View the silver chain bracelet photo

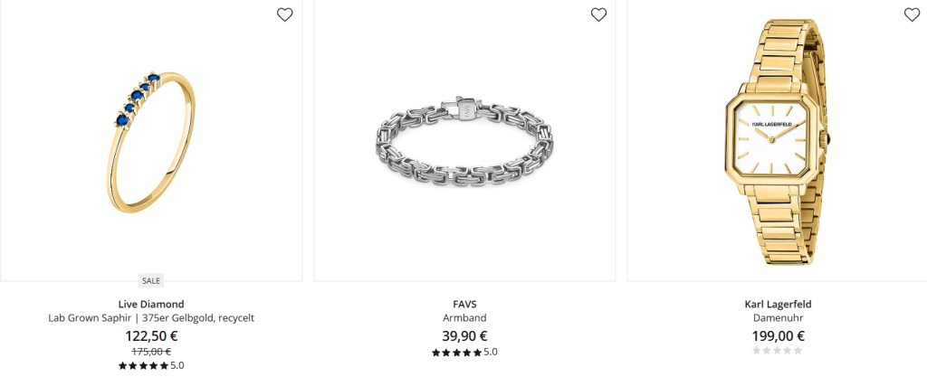pyautogui.click(x=464, y=140)
